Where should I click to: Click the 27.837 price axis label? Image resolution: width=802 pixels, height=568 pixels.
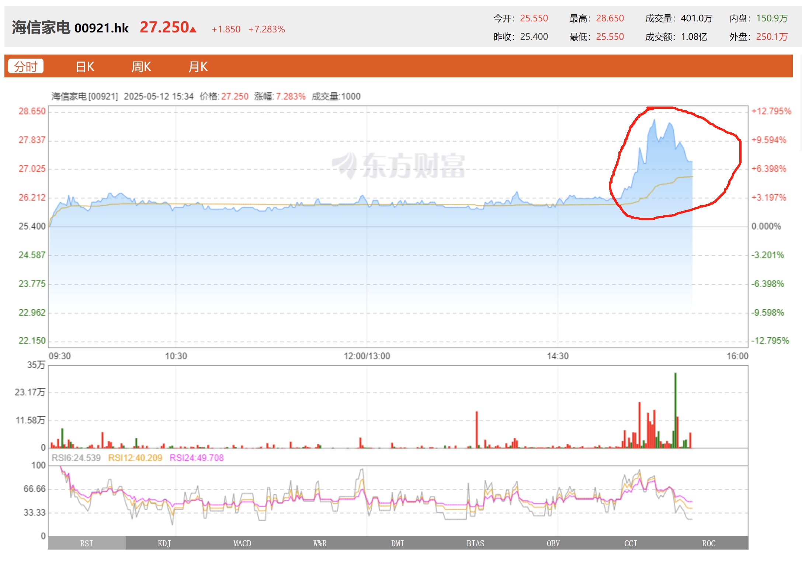[32, 140]
